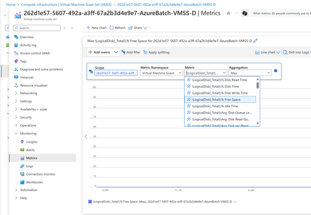Click Drill into Logs
Image resolution: width=311 pixels, height=215 pixels.
(296, 52)
